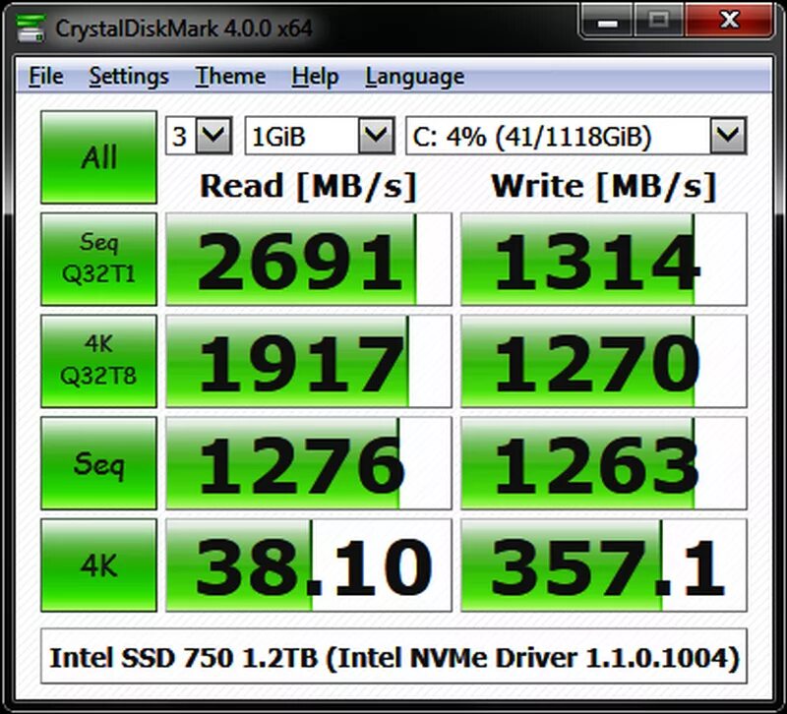Open the Language menu
Viewport: 787px width, 714px height.
pyautogui.click(x=414, y=77)
